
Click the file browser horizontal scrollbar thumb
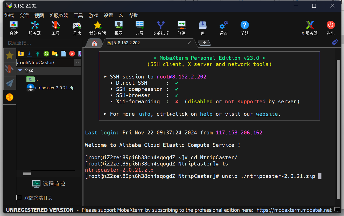27,174
